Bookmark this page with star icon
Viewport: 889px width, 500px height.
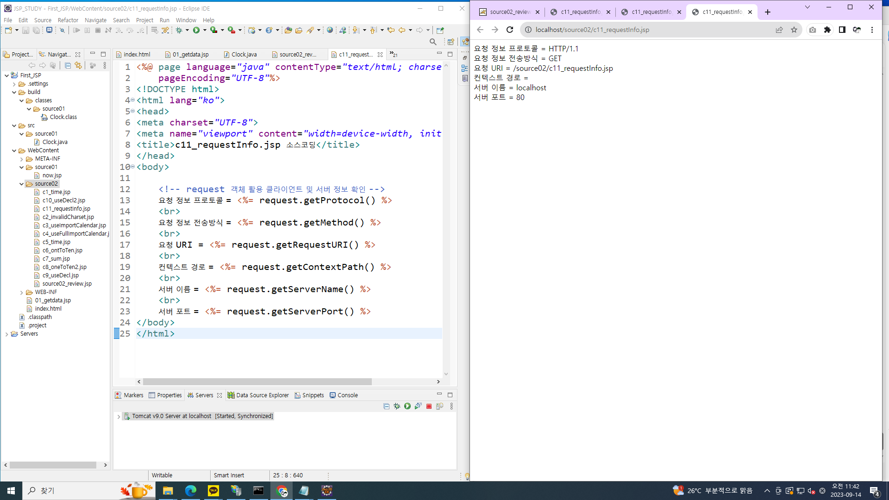(794, 30)
